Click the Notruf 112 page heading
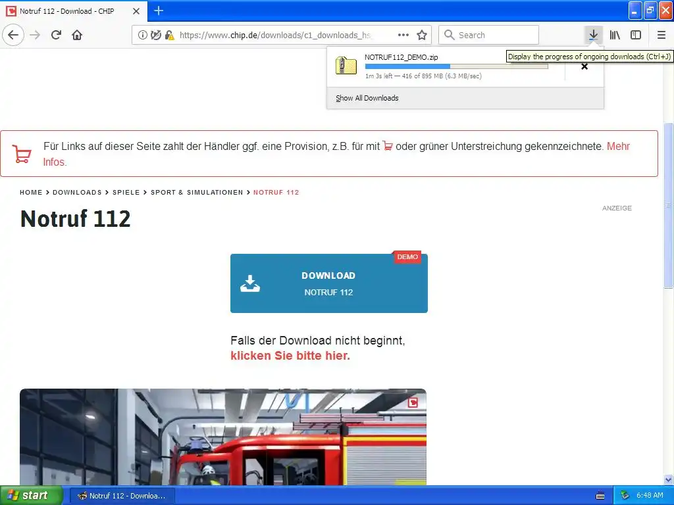674x505 pixels. coord(75,218)
